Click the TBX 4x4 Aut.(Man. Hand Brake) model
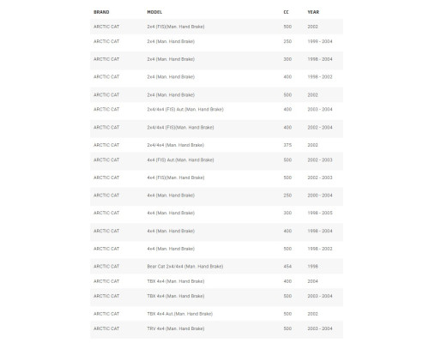Viewport: 429px width, 343px height. 179,314
